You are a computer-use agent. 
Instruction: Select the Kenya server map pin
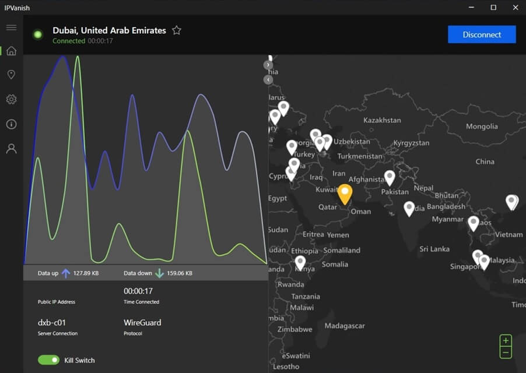click(300, 263)
